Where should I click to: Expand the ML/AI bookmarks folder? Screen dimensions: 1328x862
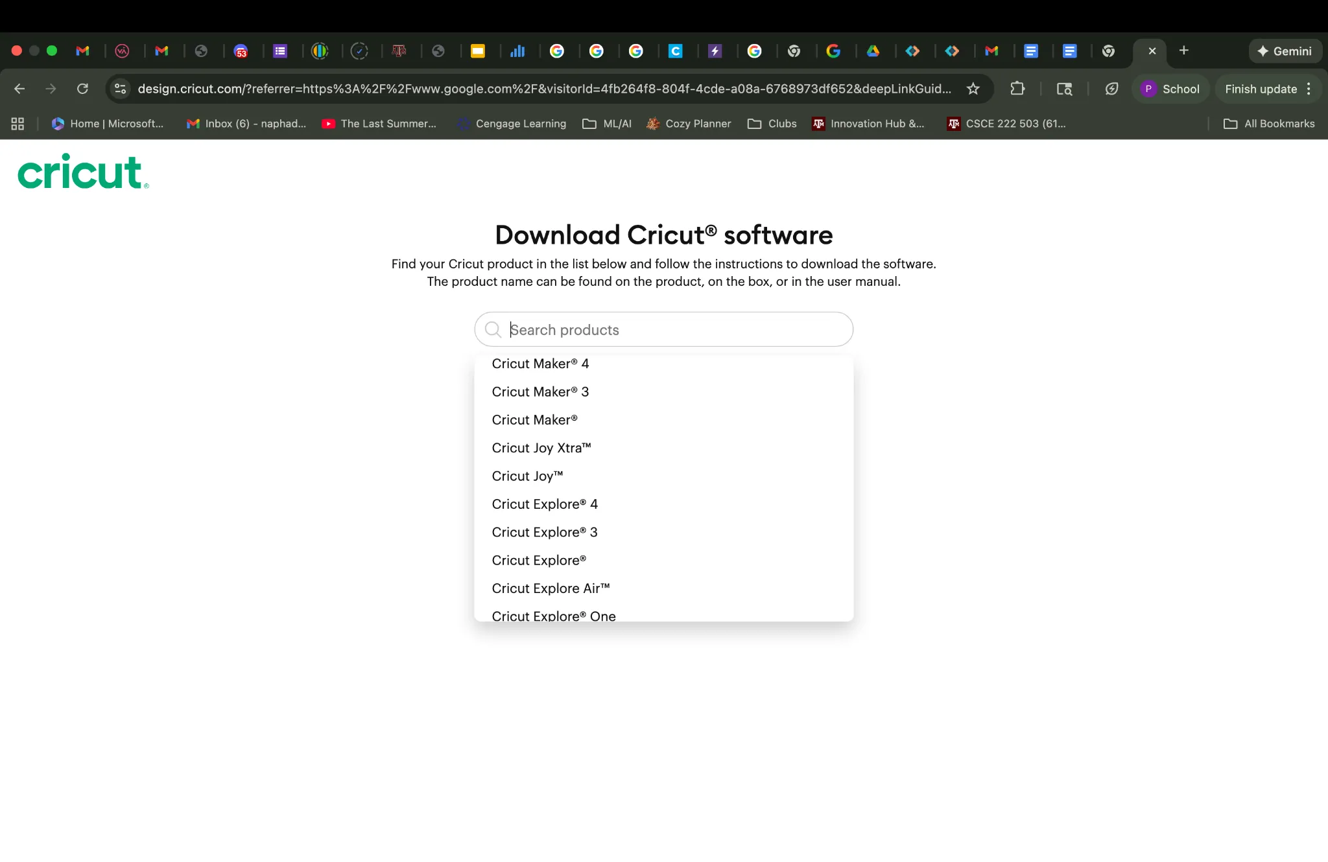click(607, 124)
